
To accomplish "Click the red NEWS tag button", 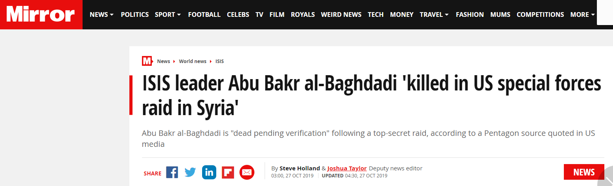I will (584, 172).
